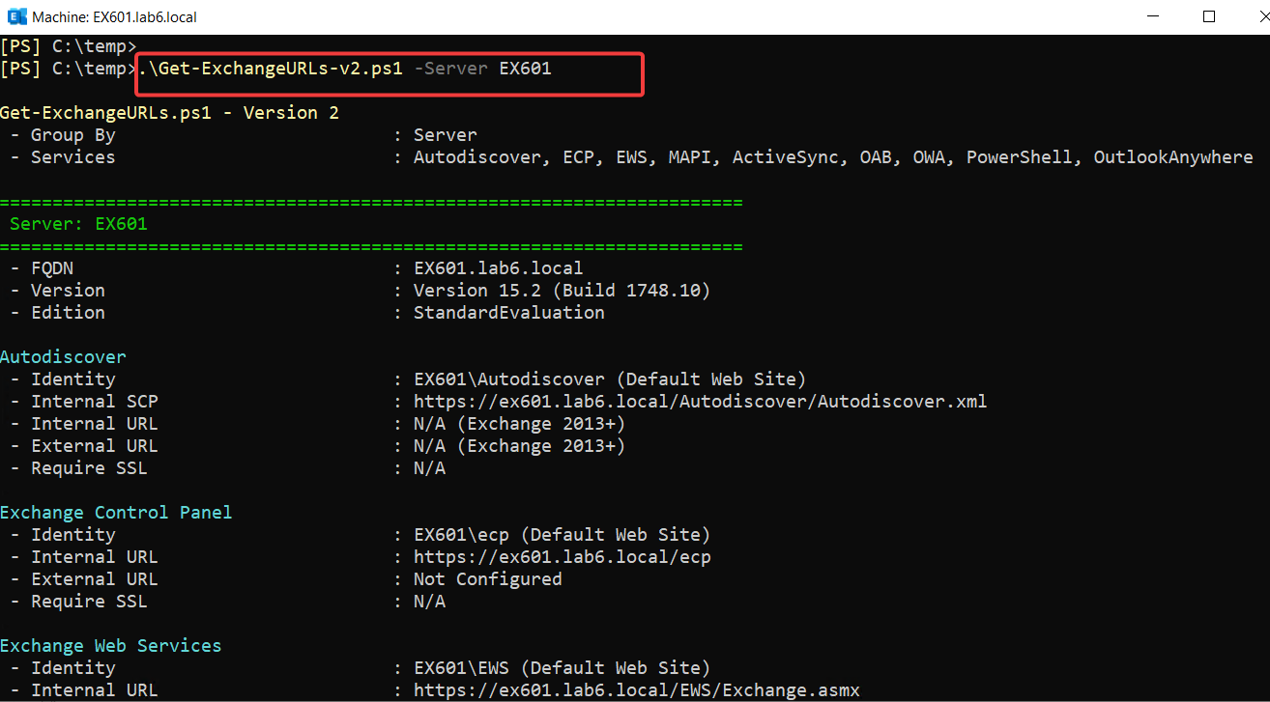Click the cyan "Autodiscover" section heading
The height and width of the screenshot is (702, 1270).
coord(63,357)
